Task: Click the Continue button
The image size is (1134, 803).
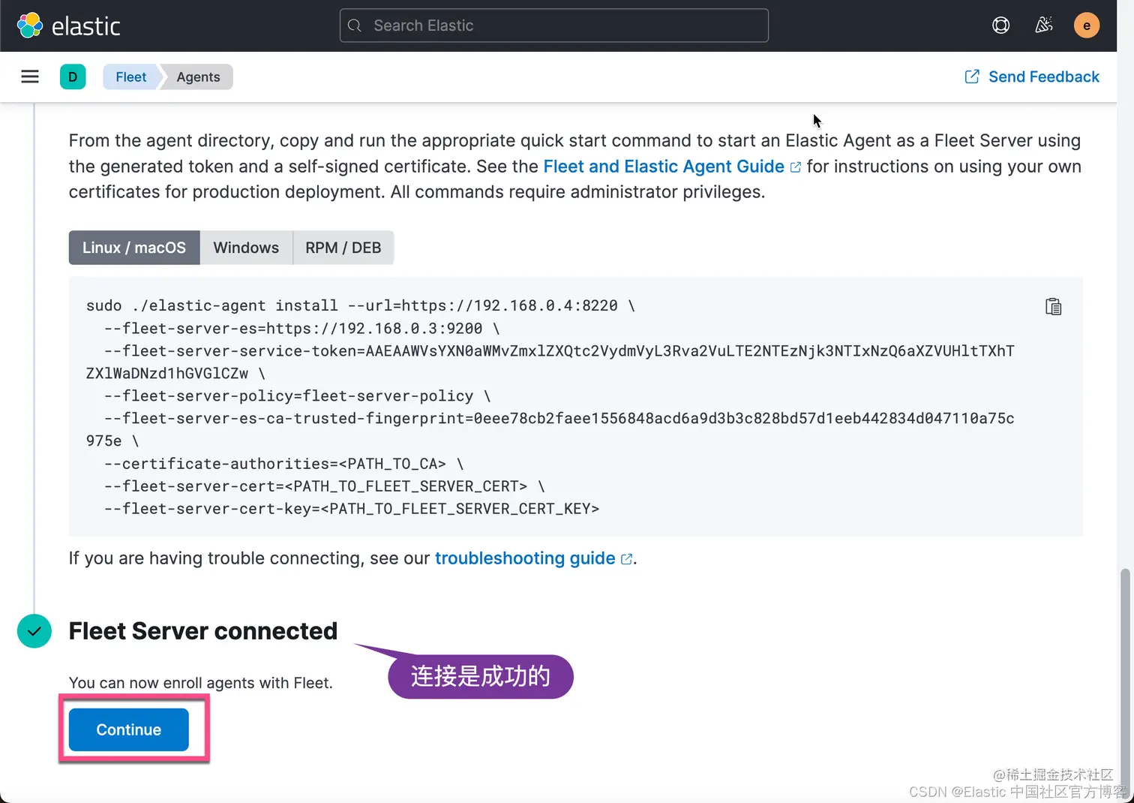Action: pyautogui.click(x=129, y=729)
